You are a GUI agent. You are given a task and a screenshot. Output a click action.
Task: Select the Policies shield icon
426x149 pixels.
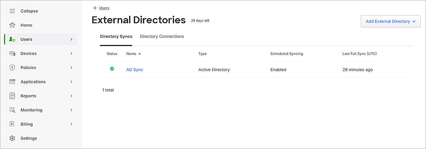pyautogui.click(x=12, y=67)
